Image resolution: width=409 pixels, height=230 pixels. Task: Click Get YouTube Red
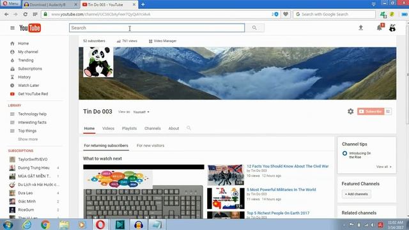33,94
